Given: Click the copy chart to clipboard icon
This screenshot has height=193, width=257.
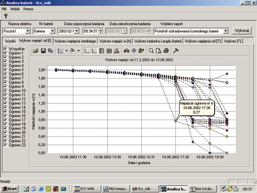Looking at the screenshot, I should pyautogui.click(x=51, y=51).
